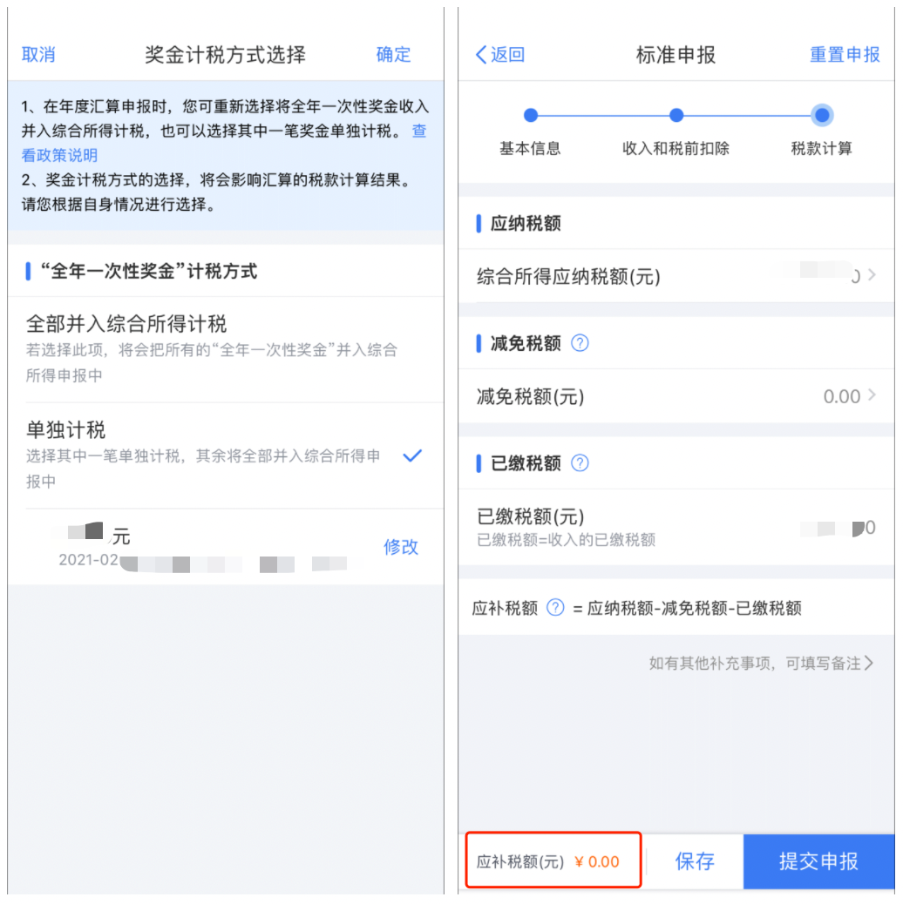Click the 收入和税前扣除 step dot

point(676,115)
